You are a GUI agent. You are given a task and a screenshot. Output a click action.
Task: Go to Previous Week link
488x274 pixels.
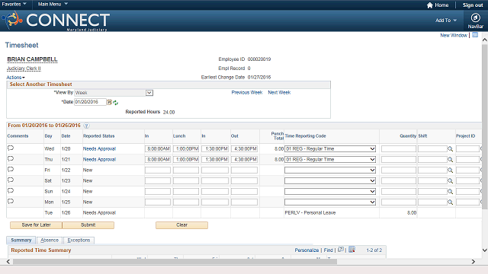tap(247, 93)
